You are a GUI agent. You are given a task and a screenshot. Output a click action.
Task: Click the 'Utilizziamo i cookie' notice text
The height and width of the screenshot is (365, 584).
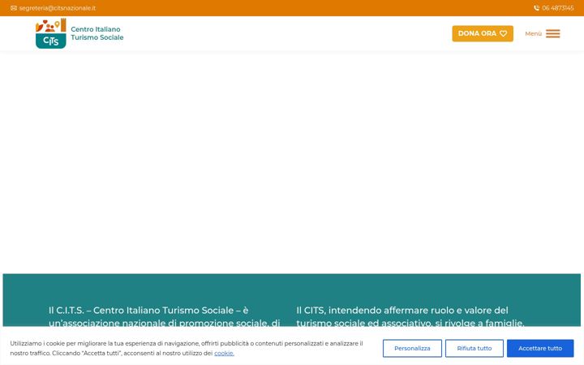[187, 348]
